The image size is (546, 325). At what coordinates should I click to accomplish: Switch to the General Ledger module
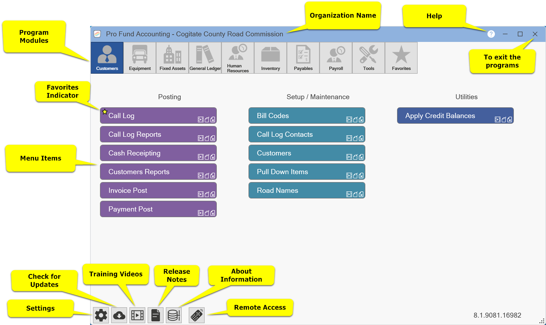pos(205,58)
